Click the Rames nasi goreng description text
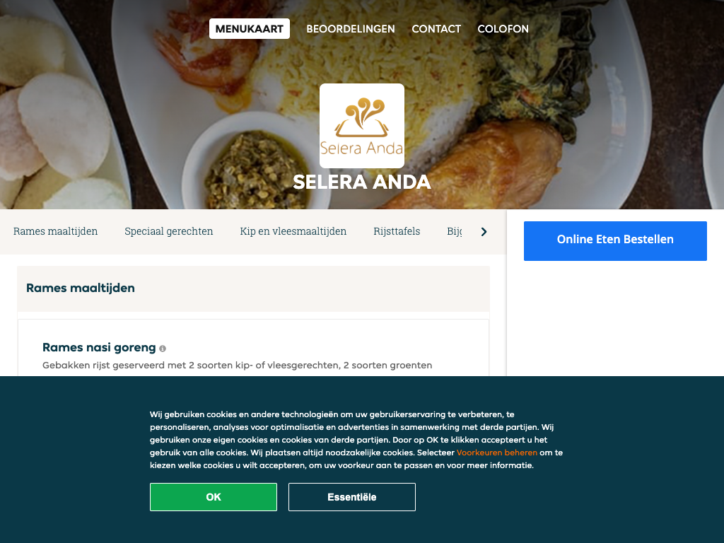Screen dimensions: 724x543 pos(238,366)
